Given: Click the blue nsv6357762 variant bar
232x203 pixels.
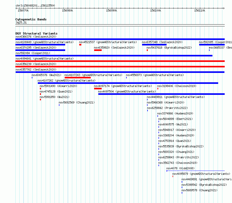Looking at the screenshot, I should [x=120, y=72].
